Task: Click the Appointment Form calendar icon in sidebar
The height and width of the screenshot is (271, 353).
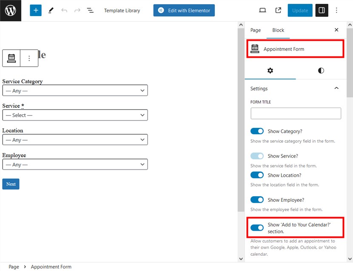Action: pyautogui.click(x=255, y=49)
